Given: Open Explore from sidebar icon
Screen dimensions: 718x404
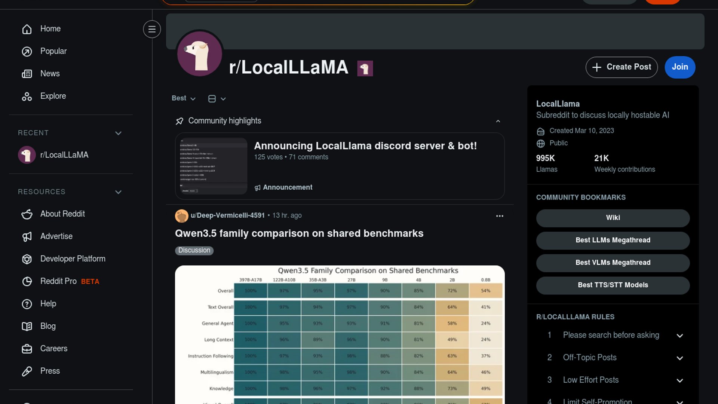Looking at the screenshot, I should 27,97.
